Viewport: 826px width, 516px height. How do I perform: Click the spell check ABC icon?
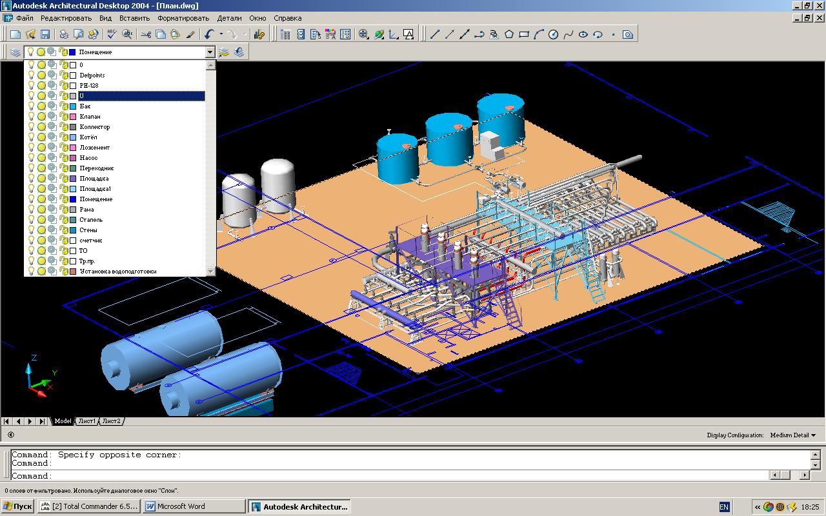112,34
